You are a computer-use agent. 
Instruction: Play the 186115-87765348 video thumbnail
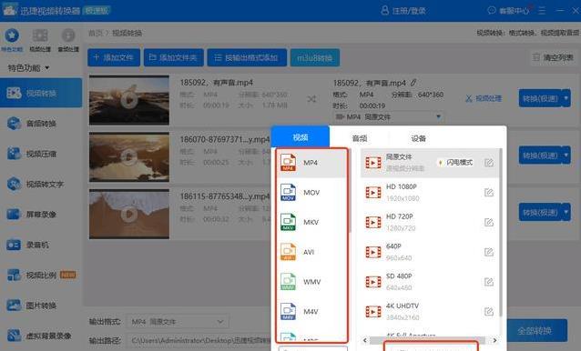[x=129, y=214]
